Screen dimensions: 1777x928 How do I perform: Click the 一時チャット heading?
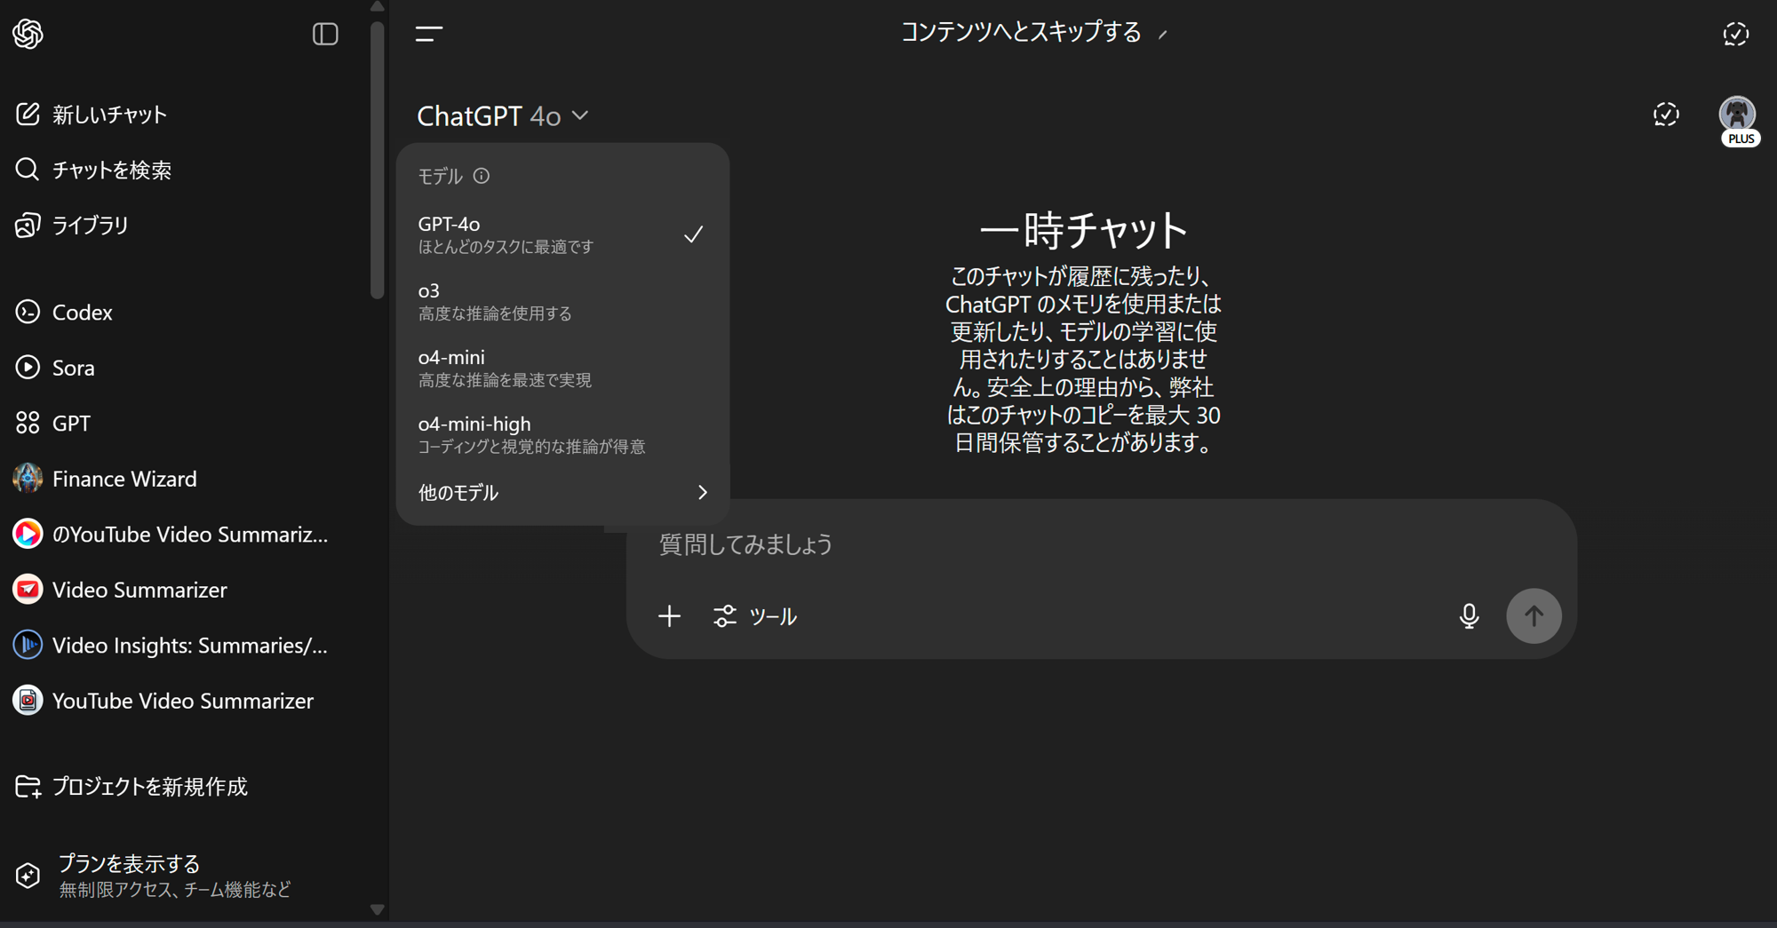pyautogui.click(x=1083, y=229)
